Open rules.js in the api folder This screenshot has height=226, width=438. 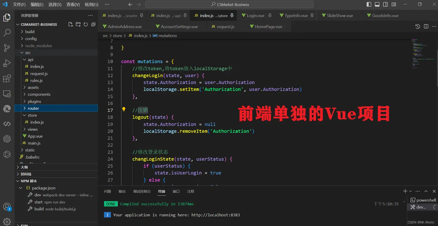pos(56,80)
